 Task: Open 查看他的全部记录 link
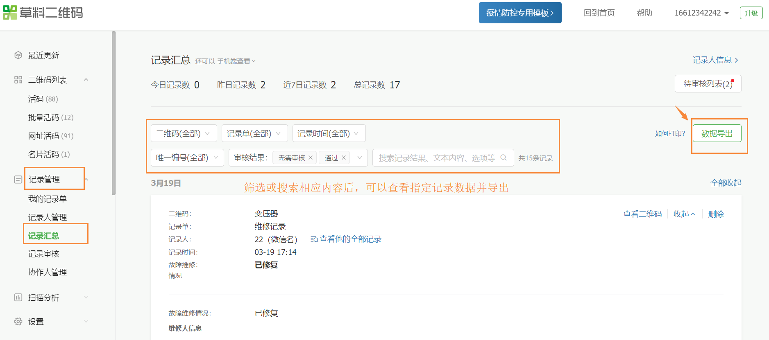click(x=350, y=239)
